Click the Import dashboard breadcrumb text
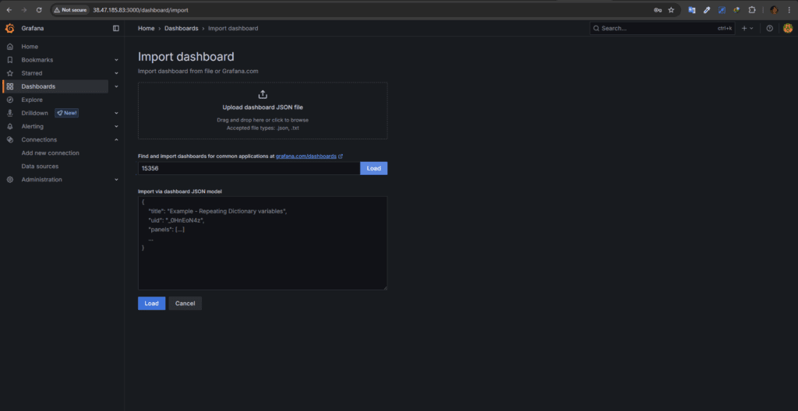This screenshot has width=798, height=411. [233, 29]
